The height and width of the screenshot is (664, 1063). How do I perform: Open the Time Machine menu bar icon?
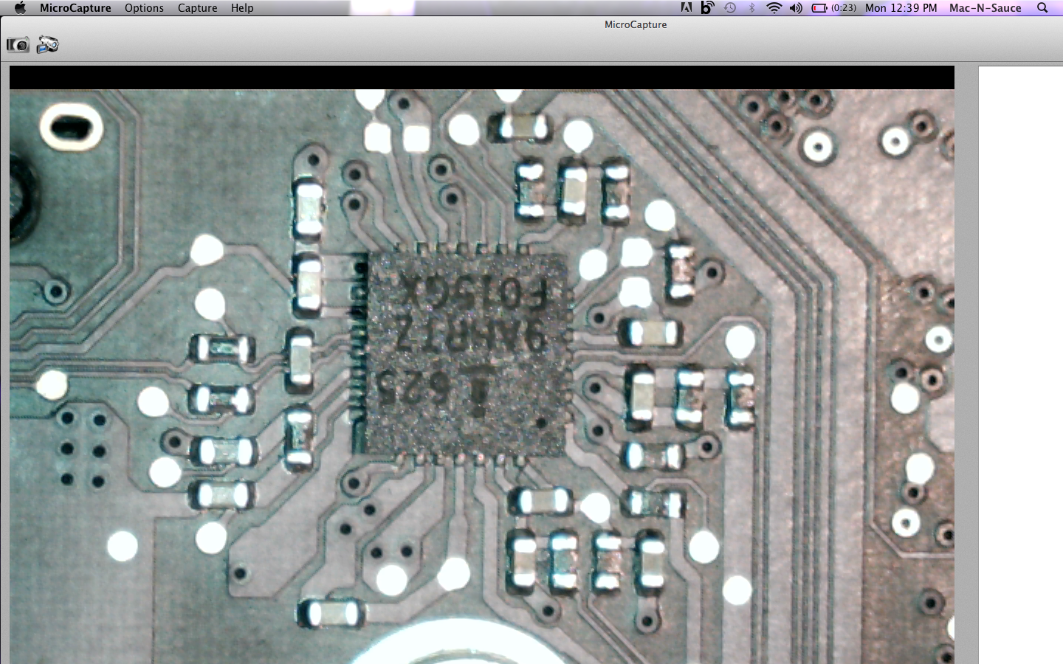[729, 7]
